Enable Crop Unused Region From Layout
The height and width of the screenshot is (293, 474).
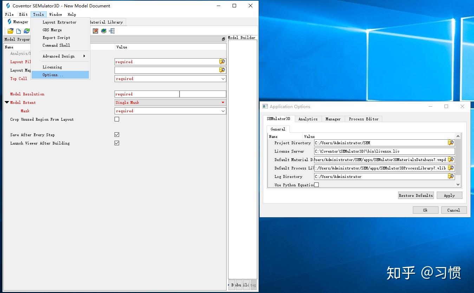[117, 119]
